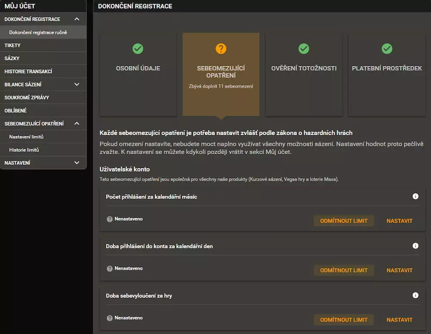
Task: Click the checkmark icon on Platební prostředek
Action: coord(387,49)
